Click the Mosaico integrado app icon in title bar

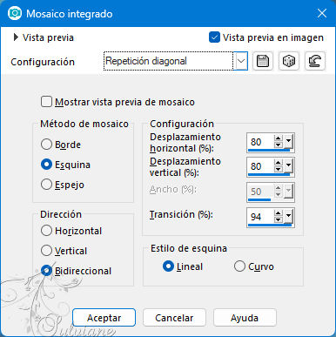(15, 13)
